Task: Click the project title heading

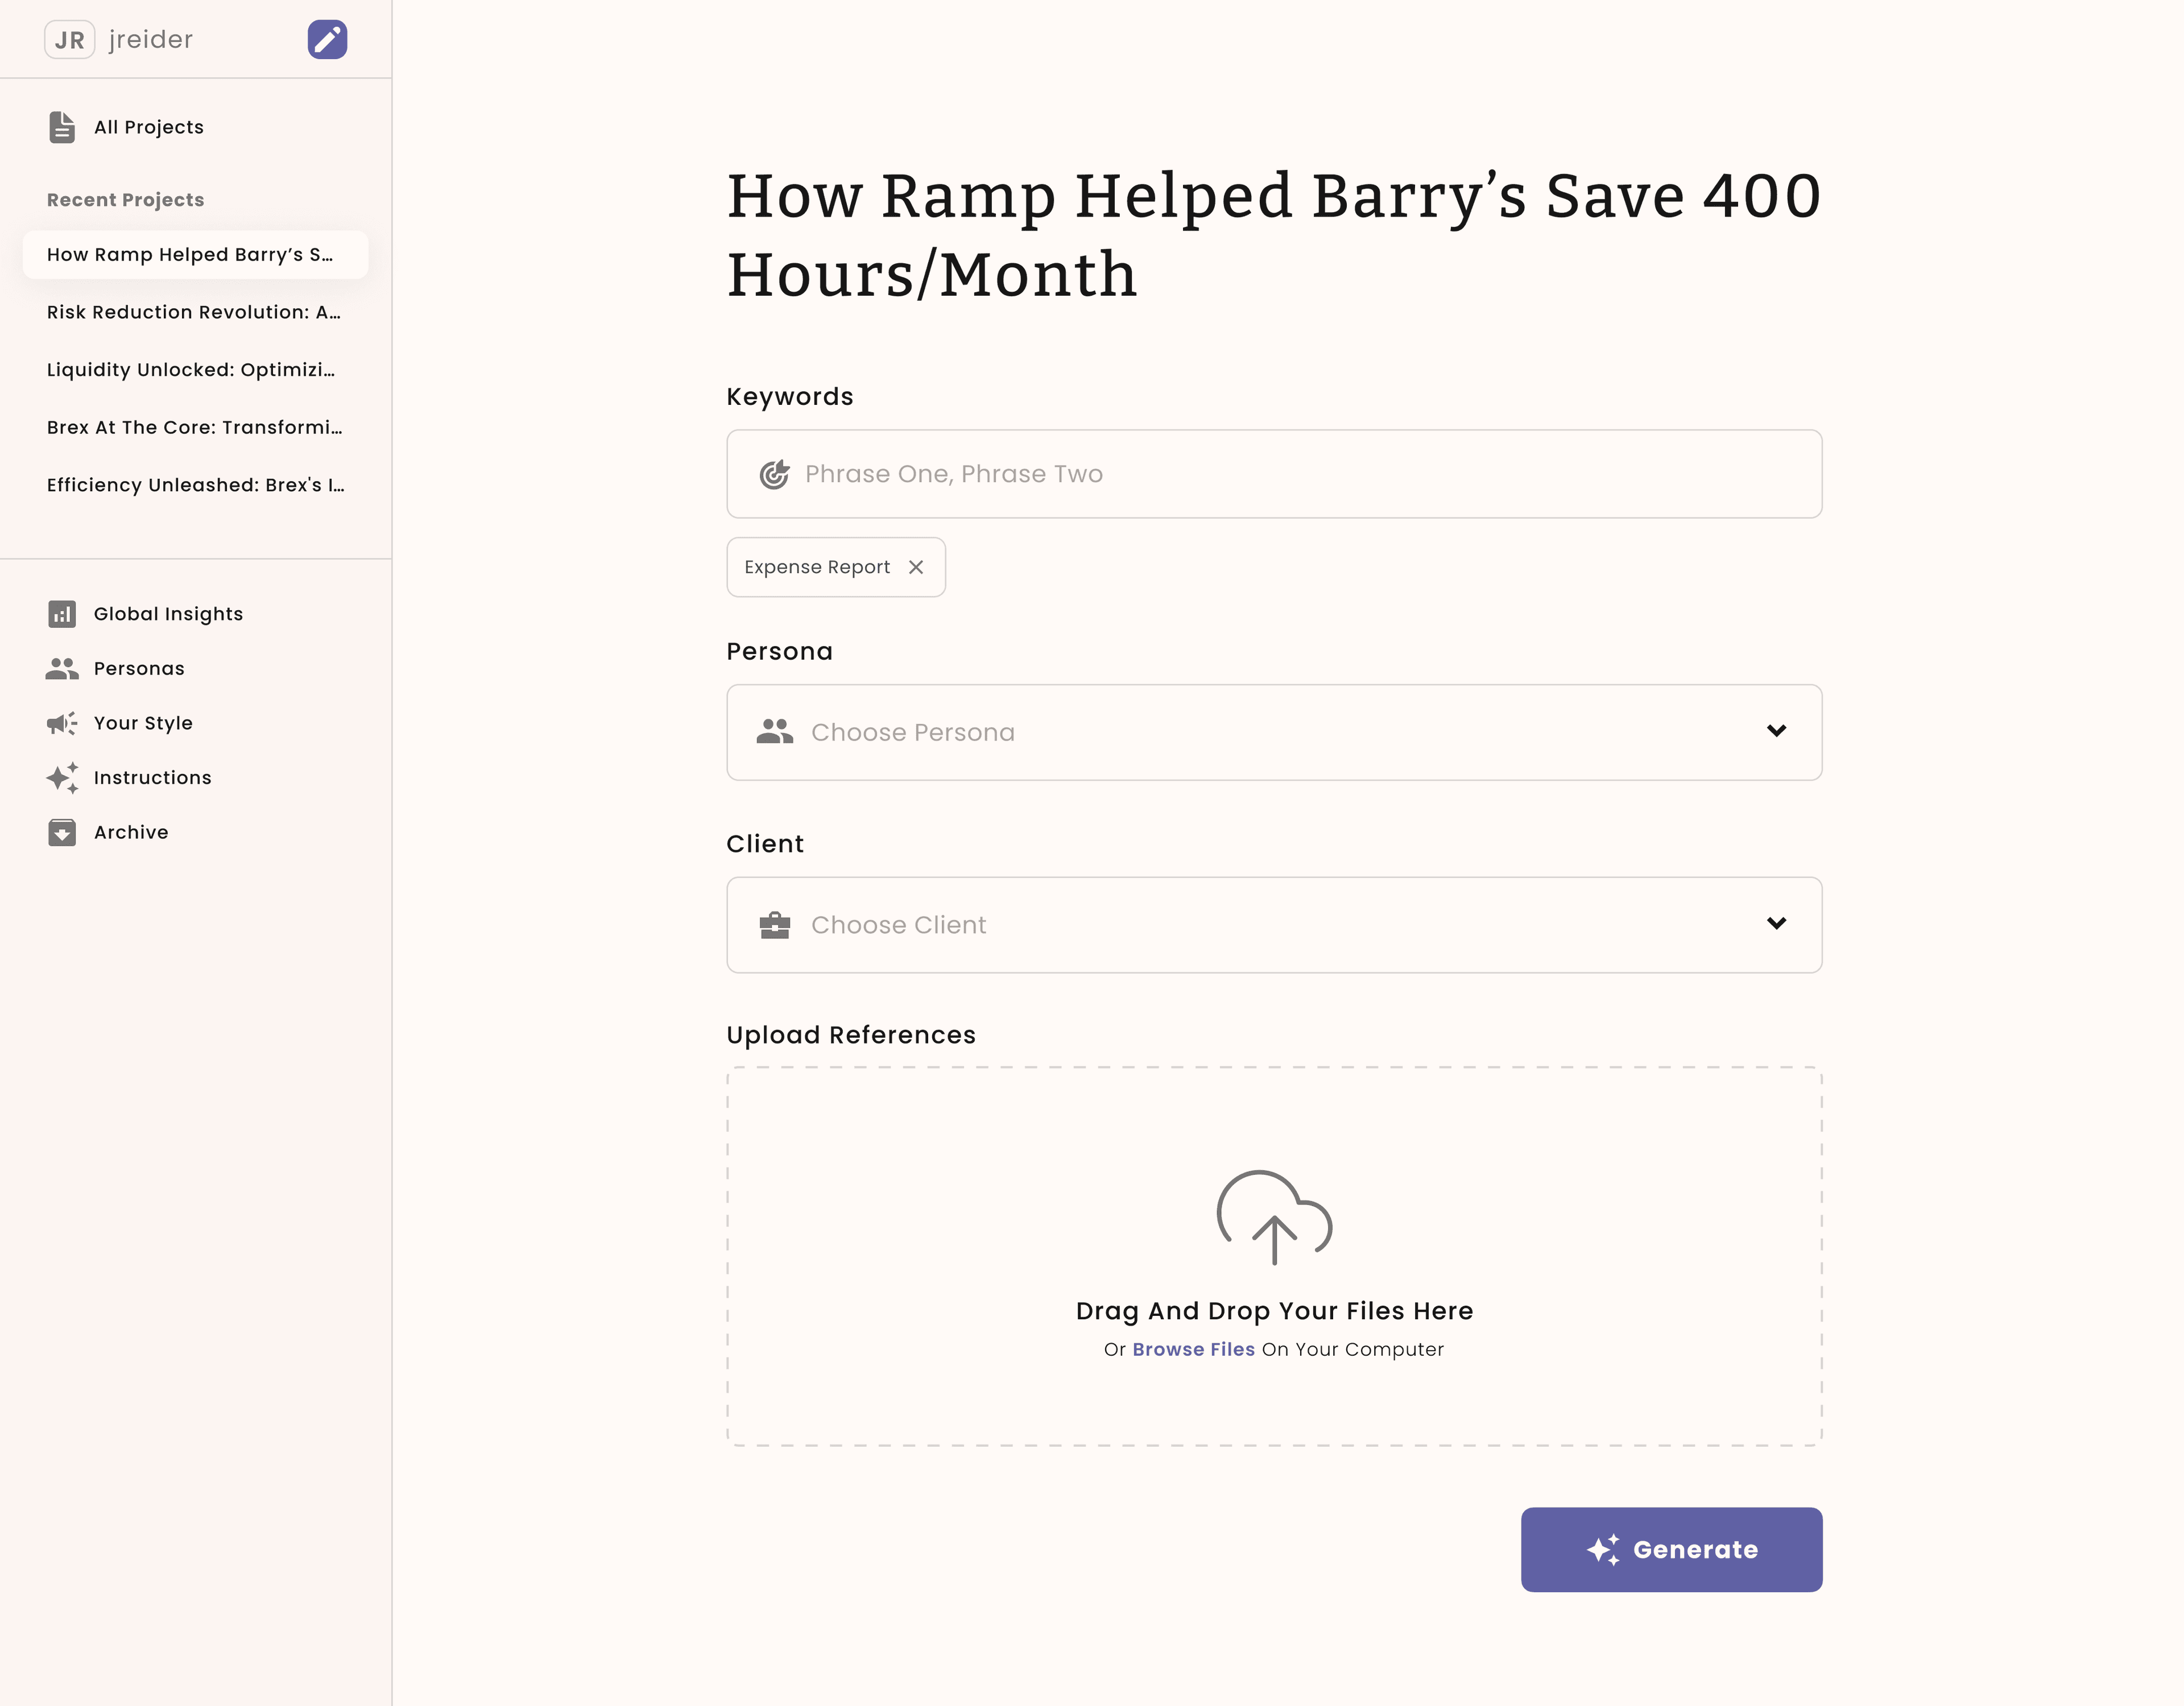Action: [1274, 235]
